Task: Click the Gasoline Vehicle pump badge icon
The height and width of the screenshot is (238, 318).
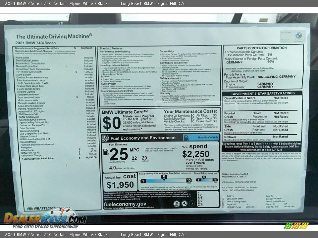Action: pos(186,138)
